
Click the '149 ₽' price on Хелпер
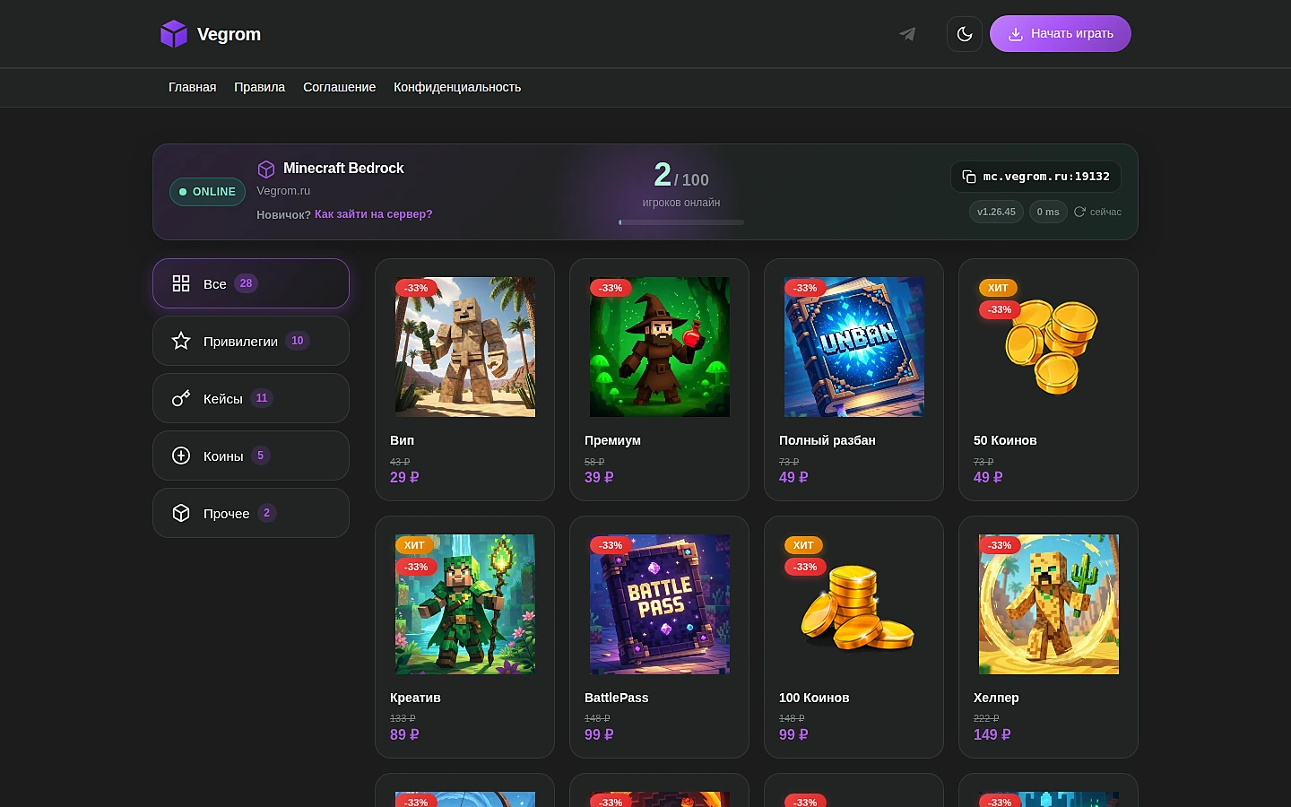pyautogui.click(x=992, y=734)
